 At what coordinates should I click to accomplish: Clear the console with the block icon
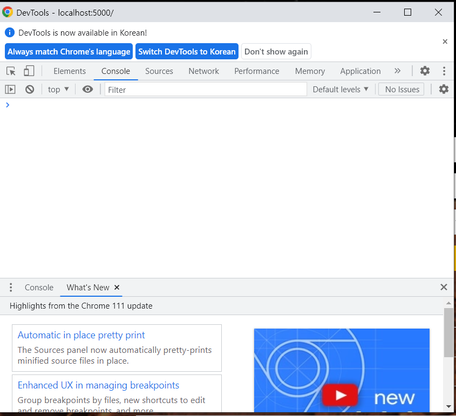coord(30,89)
